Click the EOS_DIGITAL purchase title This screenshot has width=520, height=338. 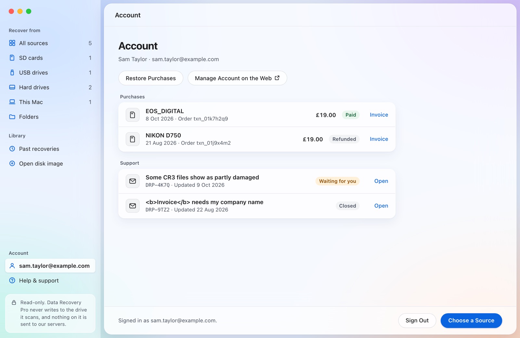click(x=165, y=111)
